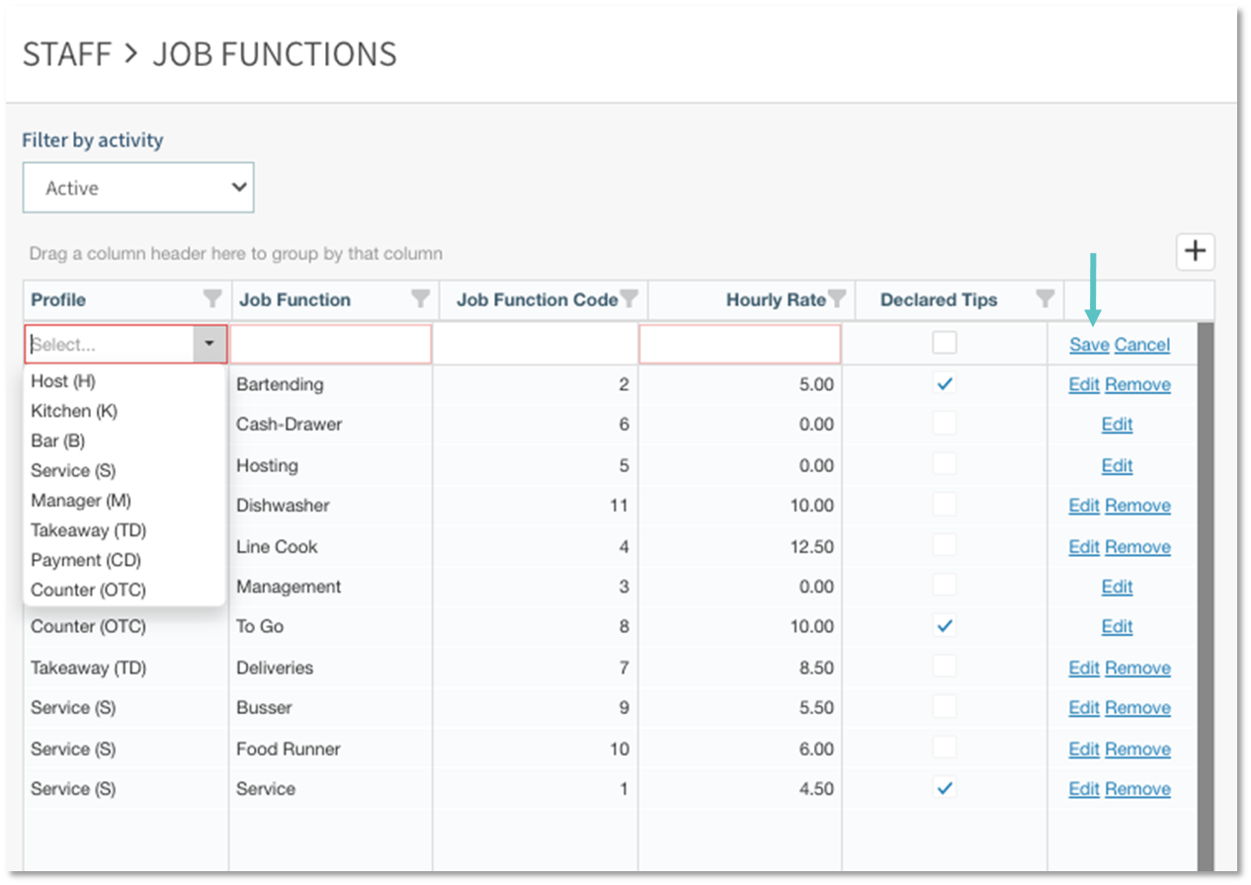Remove the Busser job function

1137,708
